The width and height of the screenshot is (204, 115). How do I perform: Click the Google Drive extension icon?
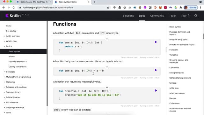(176, 8)
